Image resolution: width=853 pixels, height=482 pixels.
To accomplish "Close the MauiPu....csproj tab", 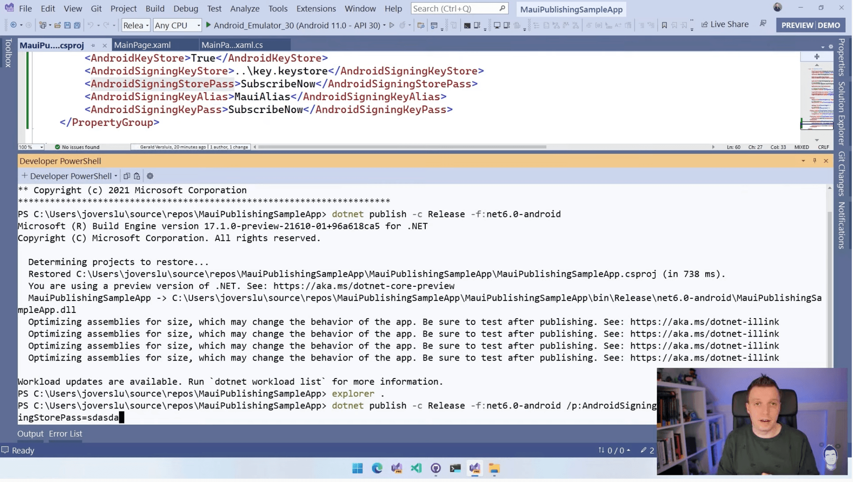I will pos(104,45).
